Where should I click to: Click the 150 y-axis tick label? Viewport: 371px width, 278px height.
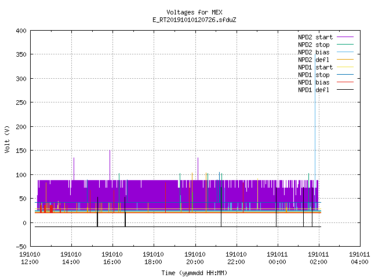coord(21,151)
